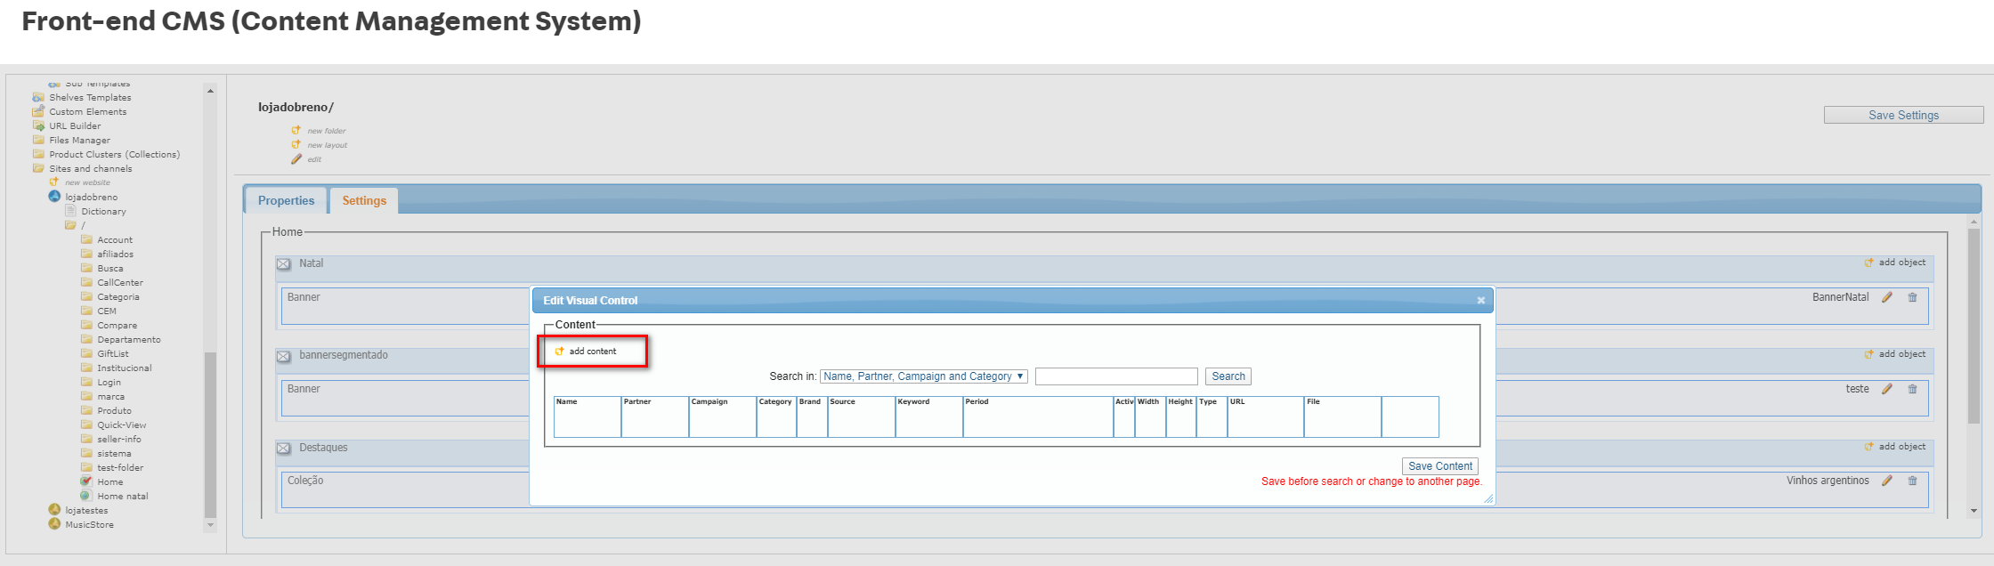Click the new layout icon
The height and width of the screenshot is (566, 1994).
point(296,145)
